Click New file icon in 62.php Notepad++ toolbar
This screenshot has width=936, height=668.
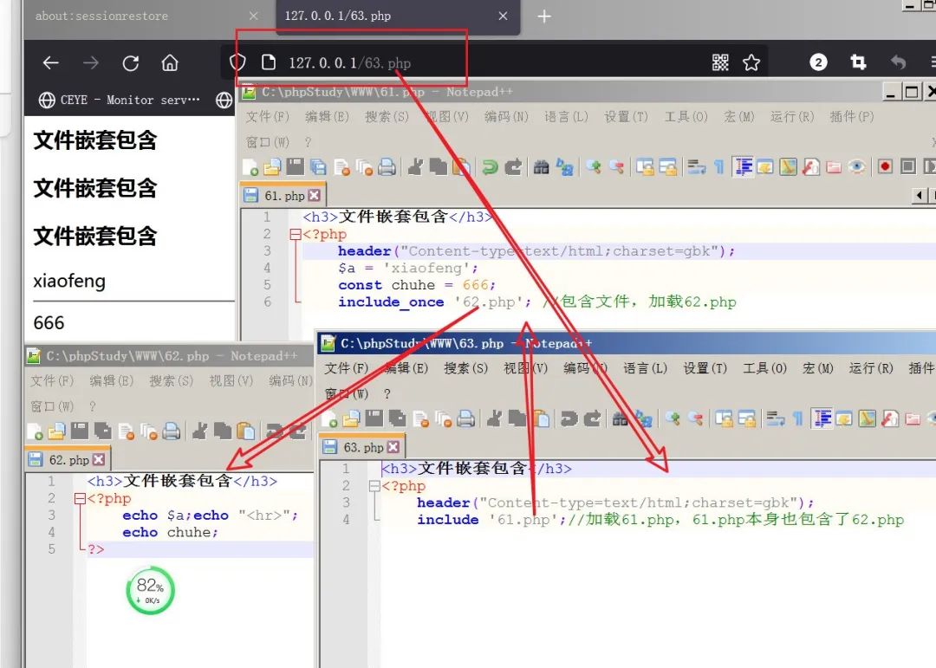pyautogui.click(x=35, y=431)
